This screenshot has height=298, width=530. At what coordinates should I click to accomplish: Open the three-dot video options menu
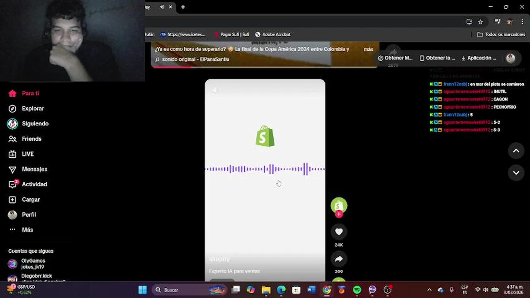314,90
